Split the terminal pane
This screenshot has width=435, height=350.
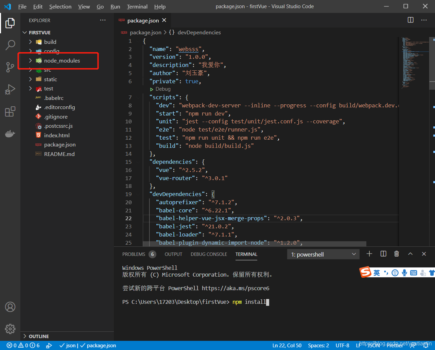pos(383,254)
